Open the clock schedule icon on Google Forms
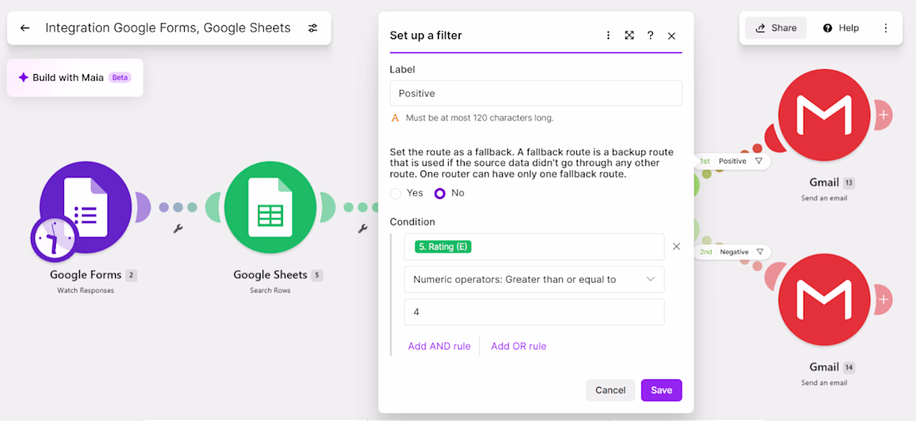Screen dimensions: 916x421 pos(54,239)
